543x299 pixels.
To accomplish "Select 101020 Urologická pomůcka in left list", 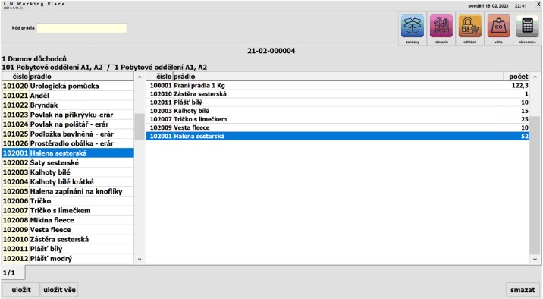I will click(68, 86).
